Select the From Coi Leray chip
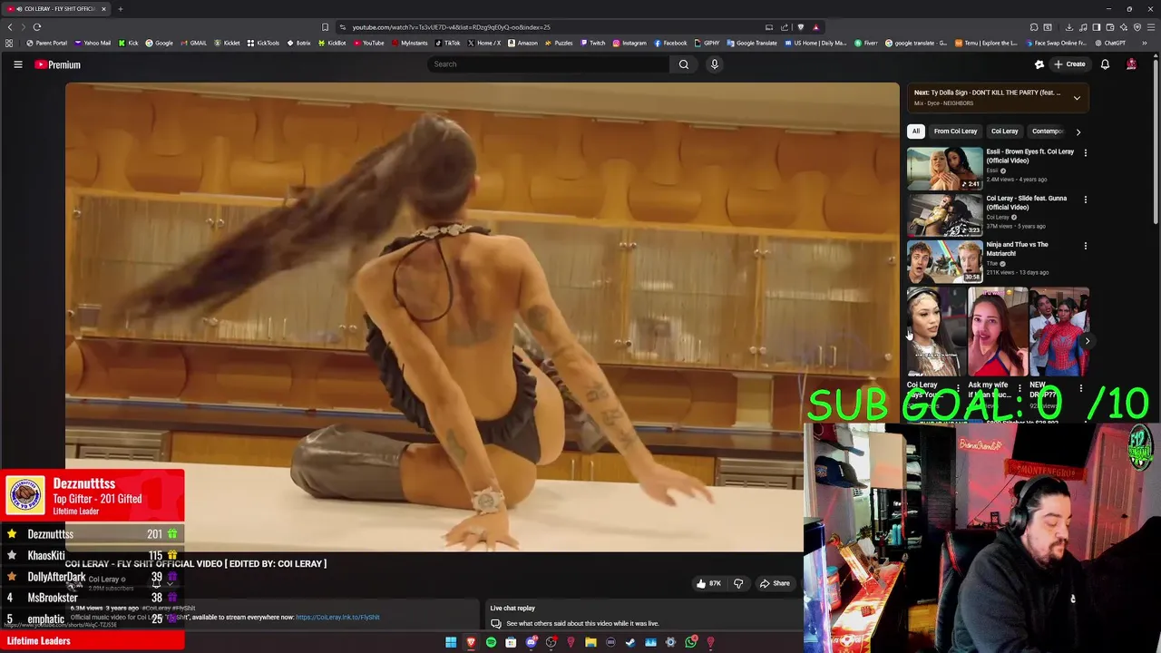This screenshot has width=1161, height=653. [x=955, y=132]
